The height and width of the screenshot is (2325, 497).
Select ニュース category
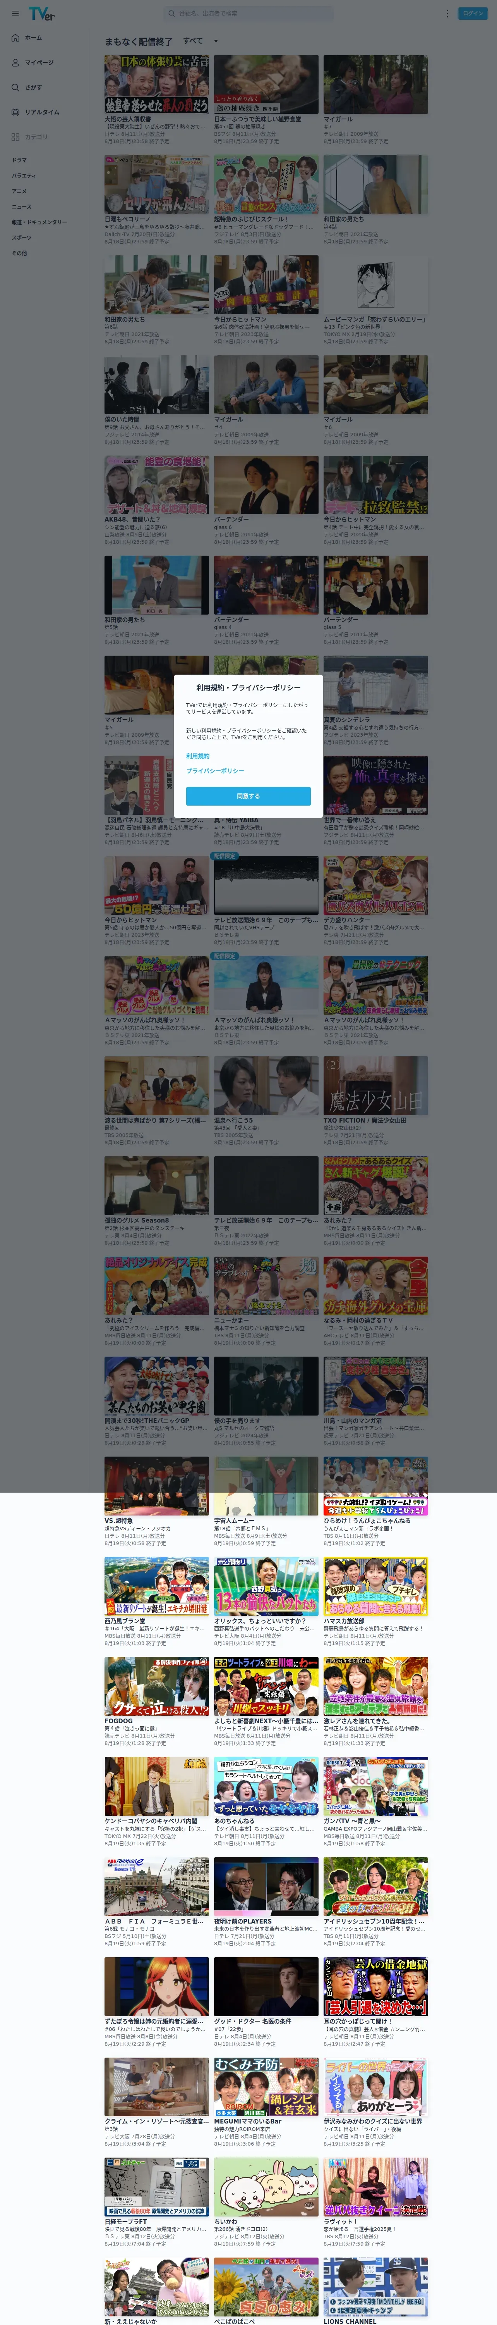coord(21,207)
